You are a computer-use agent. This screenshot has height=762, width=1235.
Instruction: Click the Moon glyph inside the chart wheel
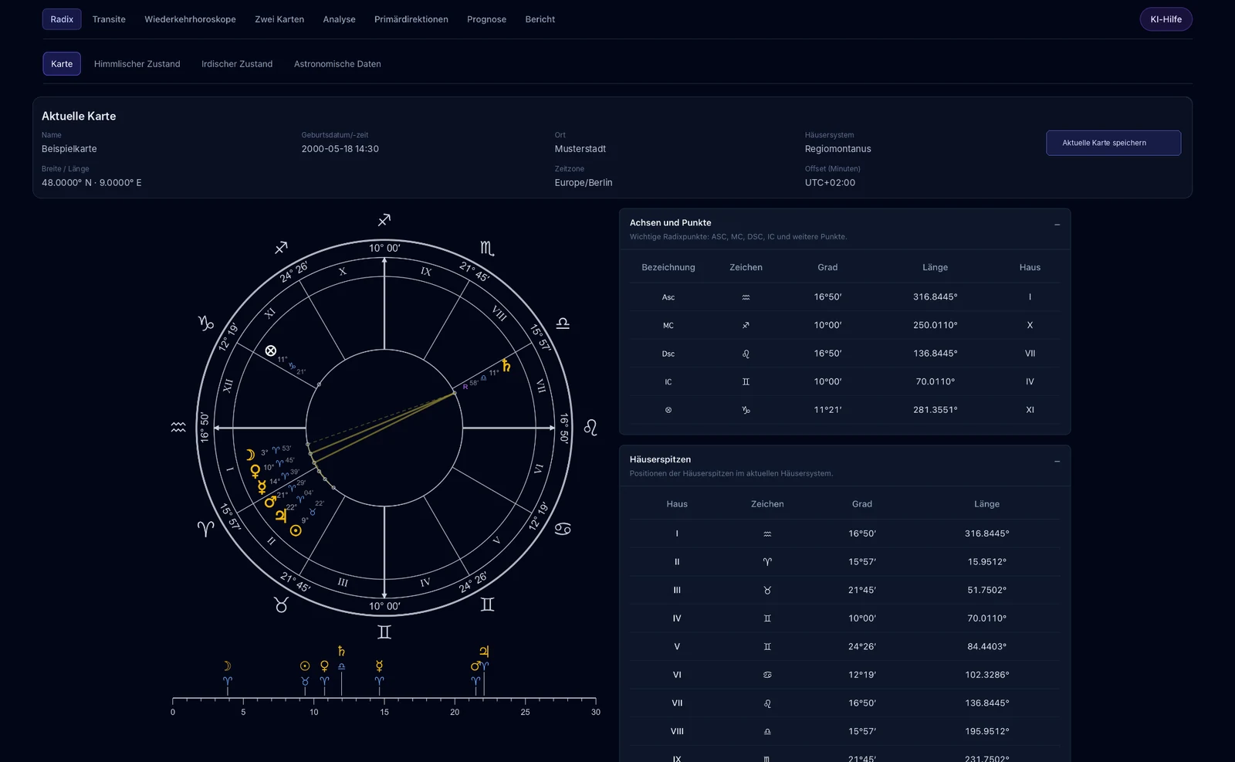[x=250, y=455]
